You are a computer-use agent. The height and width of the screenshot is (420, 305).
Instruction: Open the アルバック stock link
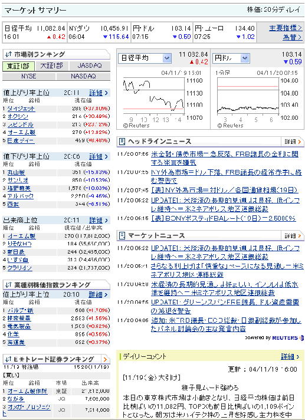[20, 196]
